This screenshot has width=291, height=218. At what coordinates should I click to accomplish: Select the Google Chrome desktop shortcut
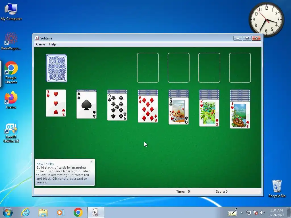click(x=11, y=72)
